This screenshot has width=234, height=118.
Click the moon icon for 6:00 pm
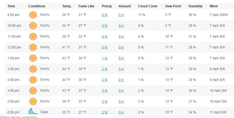click(x=33, y=111)
